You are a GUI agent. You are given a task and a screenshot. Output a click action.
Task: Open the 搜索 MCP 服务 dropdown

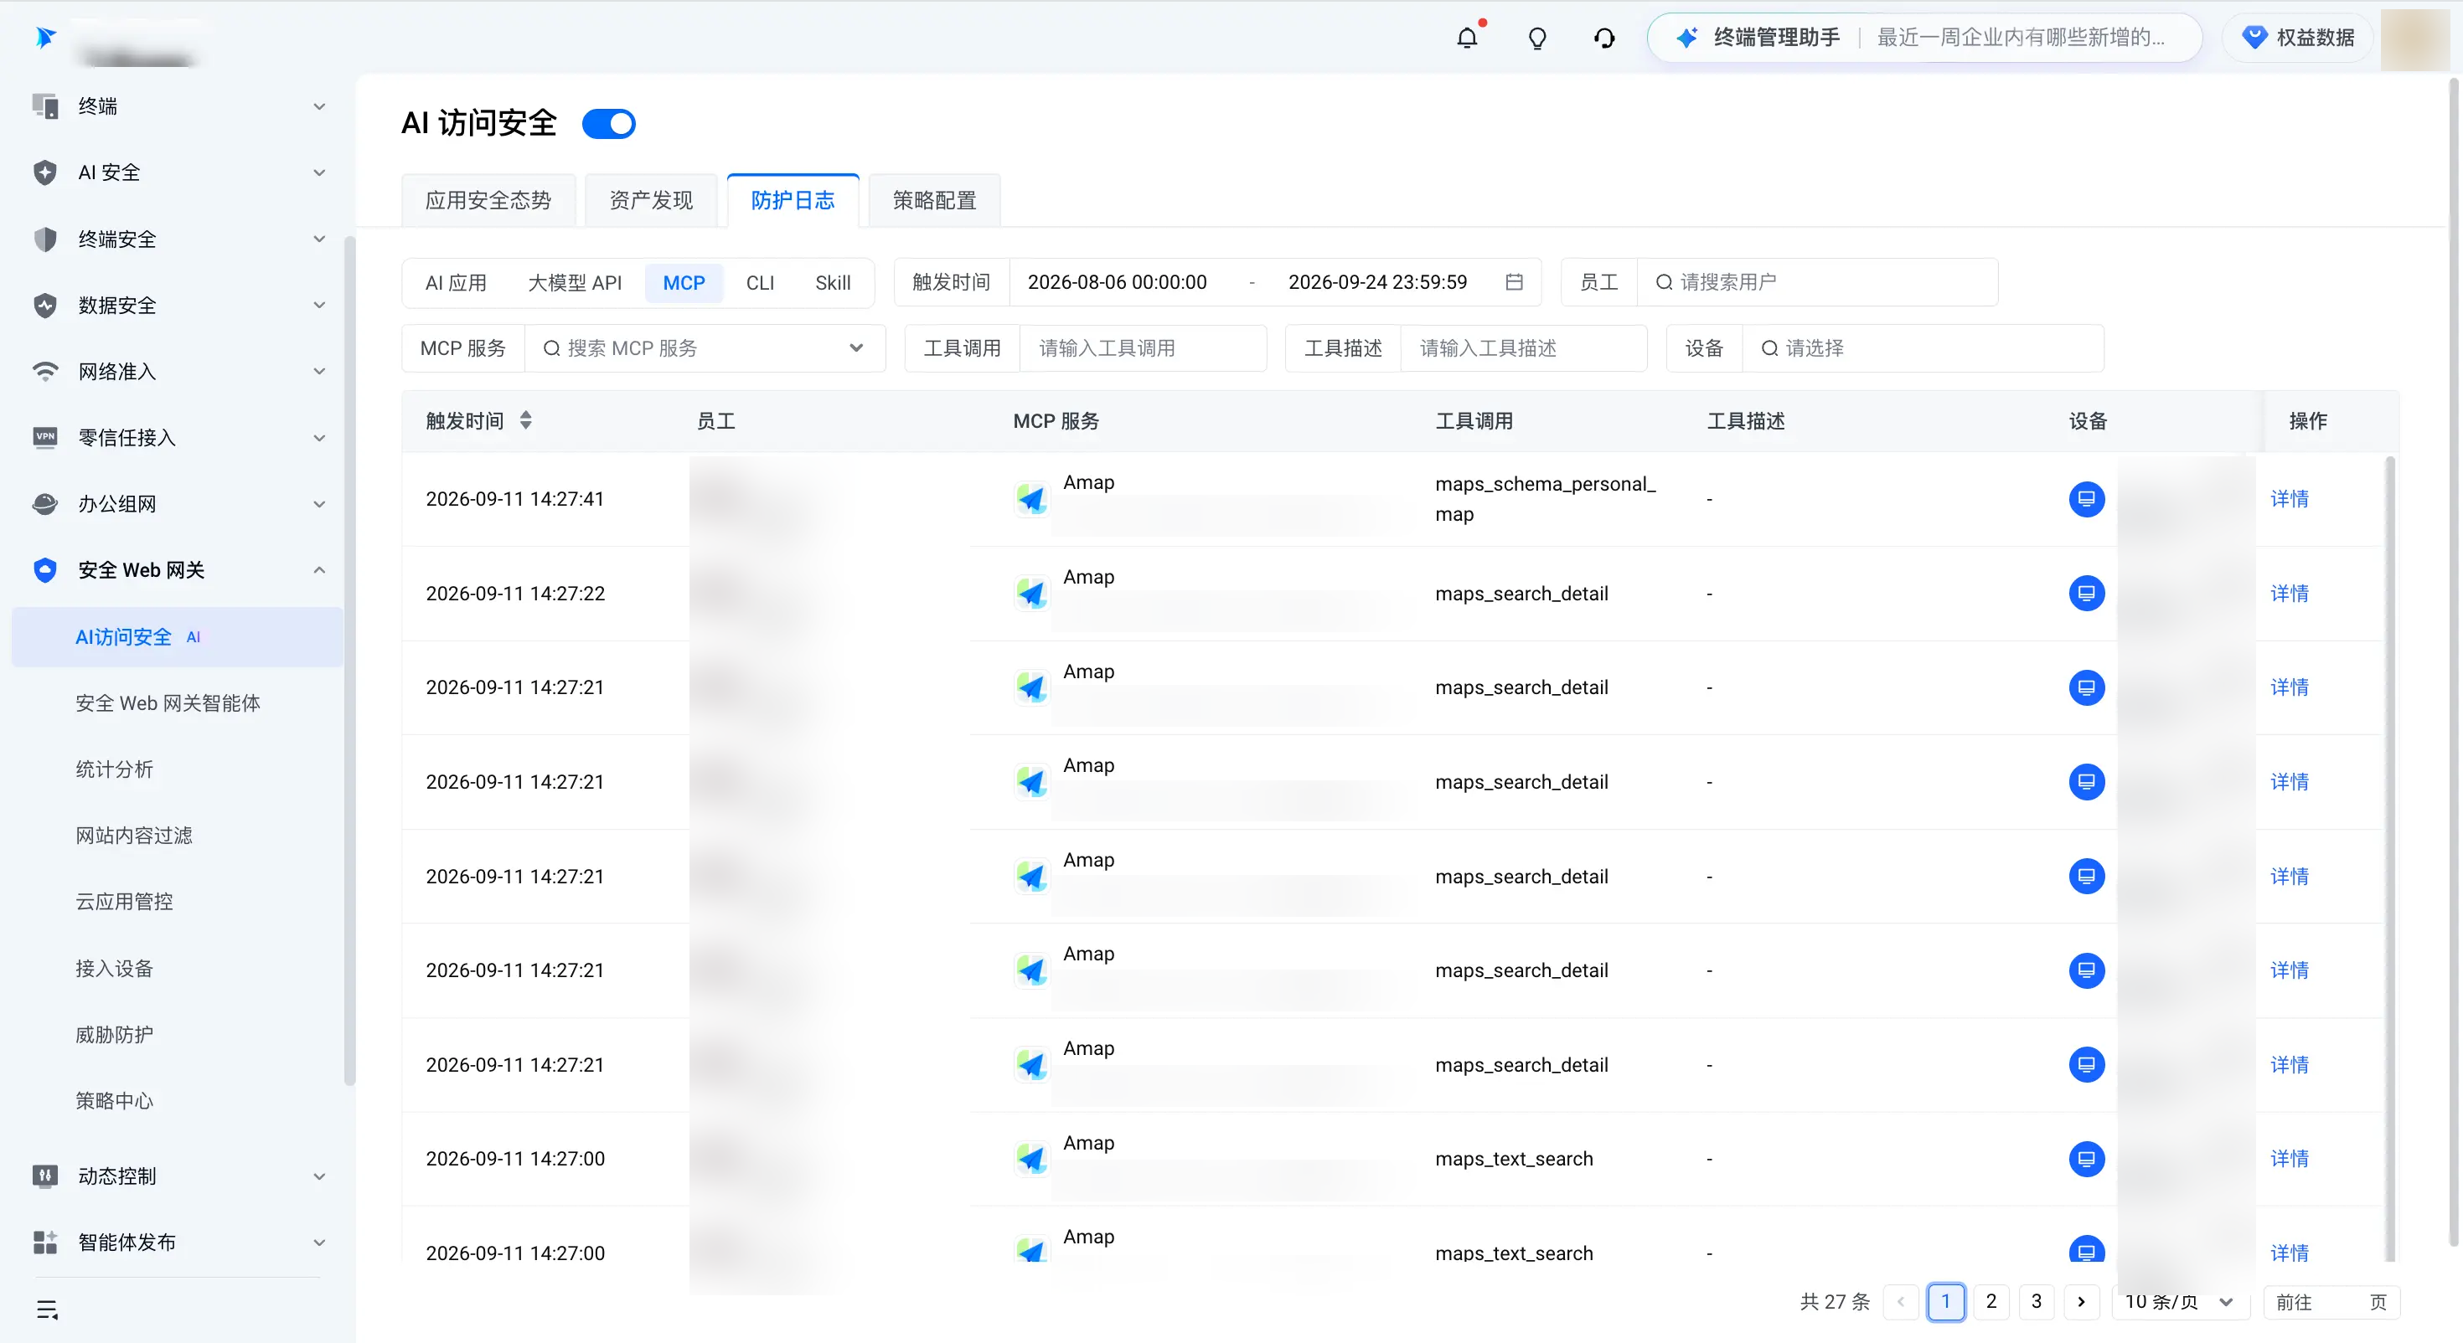[704, 348]
